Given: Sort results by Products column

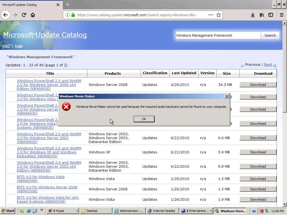Looking at the screenshot, I should (113, 74).
